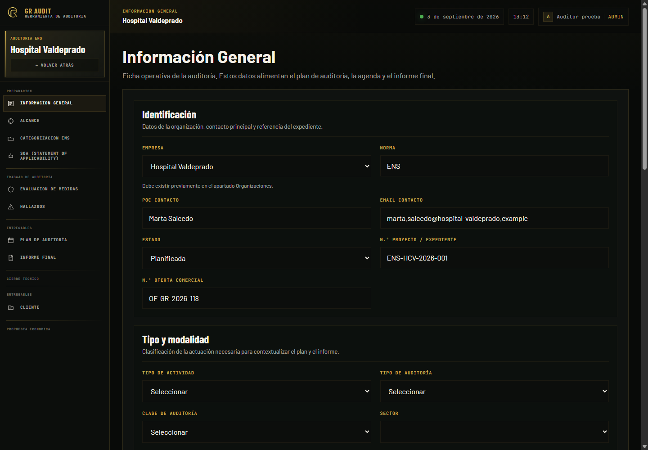Click the 'Tipo y modalidad' heading

tap(175, 340)
